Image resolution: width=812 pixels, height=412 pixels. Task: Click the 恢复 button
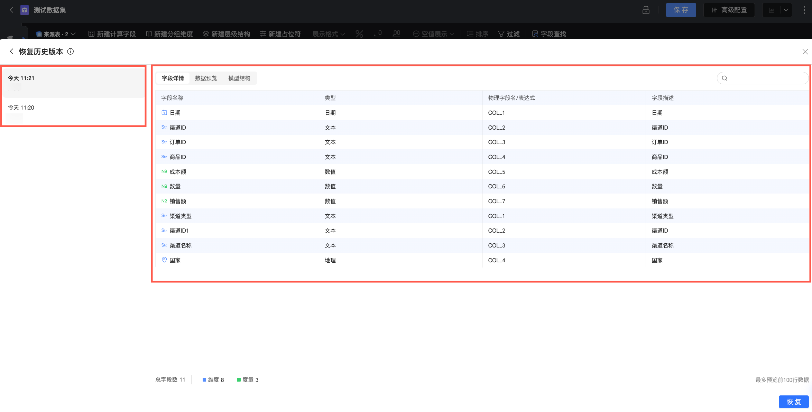(x=793, y=402)
